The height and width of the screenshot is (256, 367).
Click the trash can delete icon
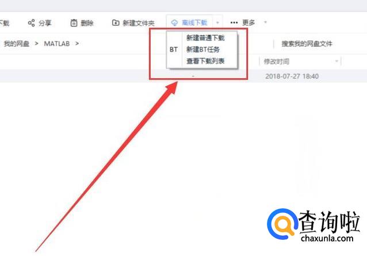pos(74,22)
